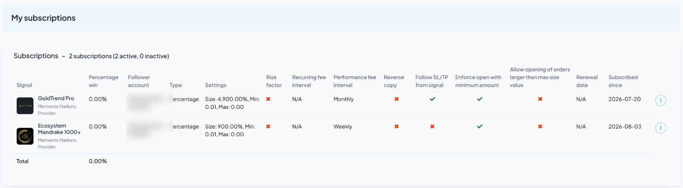
Task: Open the Ecosystem Mandrake 1000+ signal name
Action: (59, 129)
